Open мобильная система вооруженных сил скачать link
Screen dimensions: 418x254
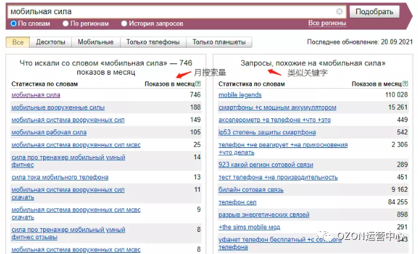tap(68, 194)
